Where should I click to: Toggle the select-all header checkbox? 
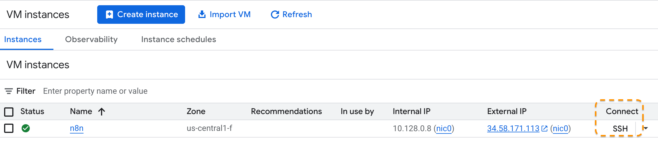coord(9,112)
